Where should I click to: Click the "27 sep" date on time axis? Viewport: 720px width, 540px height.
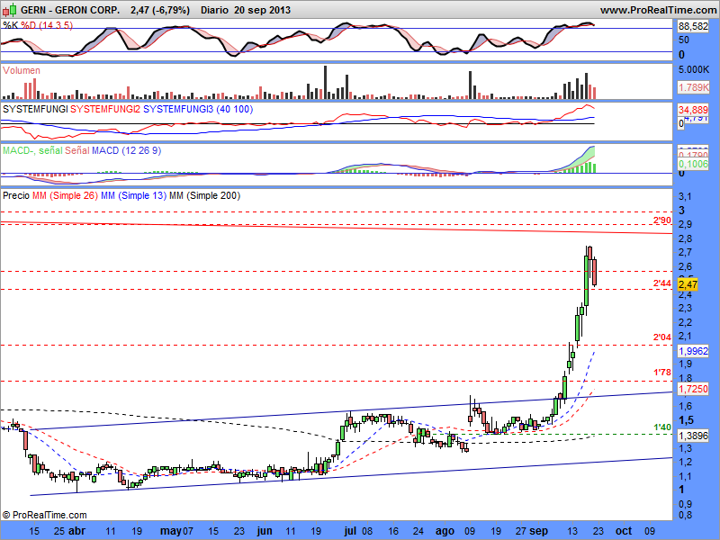pyautogui.click(x=531, y=531)
